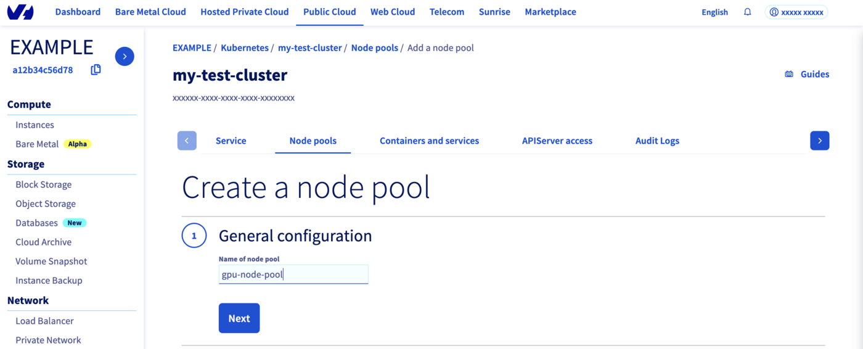Open Guides book icon
This screenshot has width=863, height=349.
789,74
